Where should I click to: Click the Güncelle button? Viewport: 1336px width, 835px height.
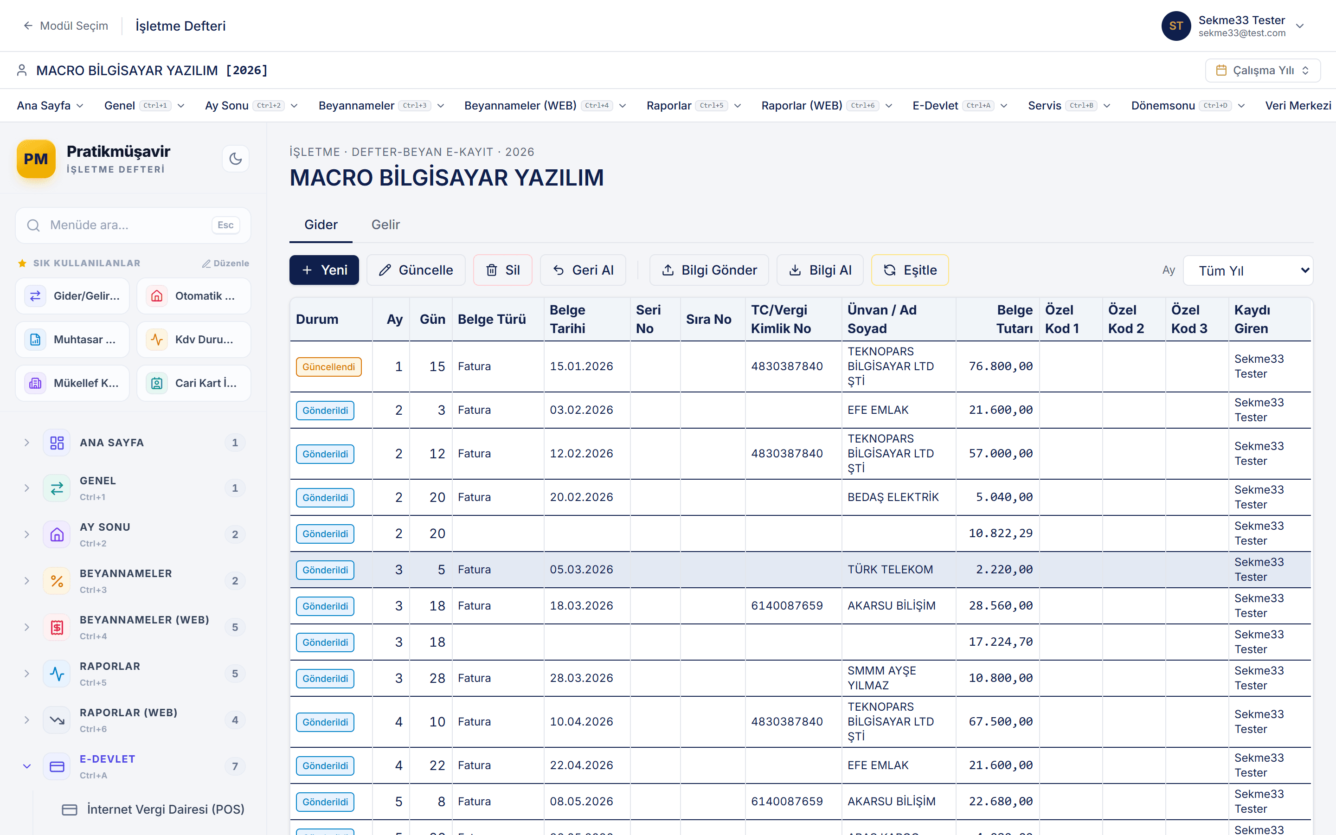tap(416, 270)
